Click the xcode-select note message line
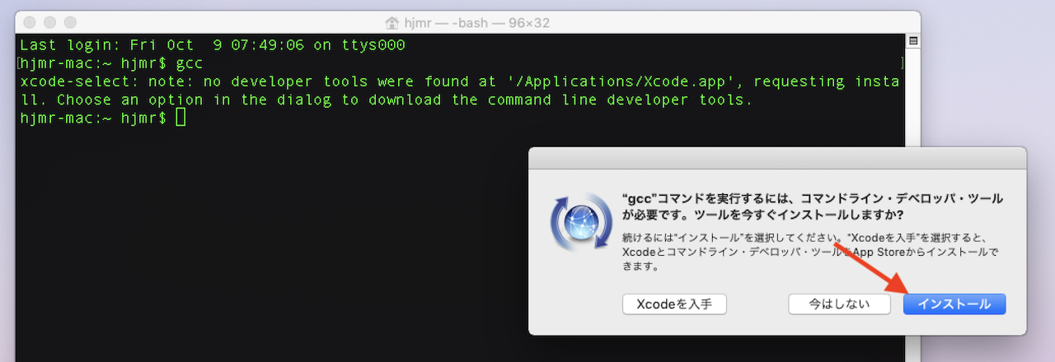The height and width of the screenshot is (362, 1055). [459, 81]
